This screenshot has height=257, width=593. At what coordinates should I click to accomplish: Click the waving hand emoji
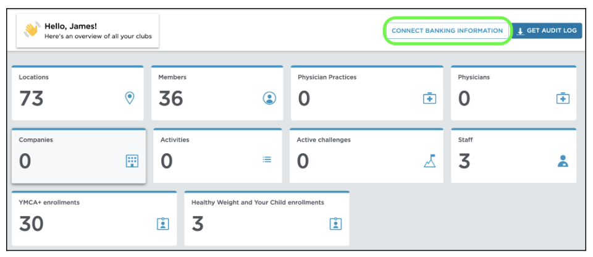[32, 30]
